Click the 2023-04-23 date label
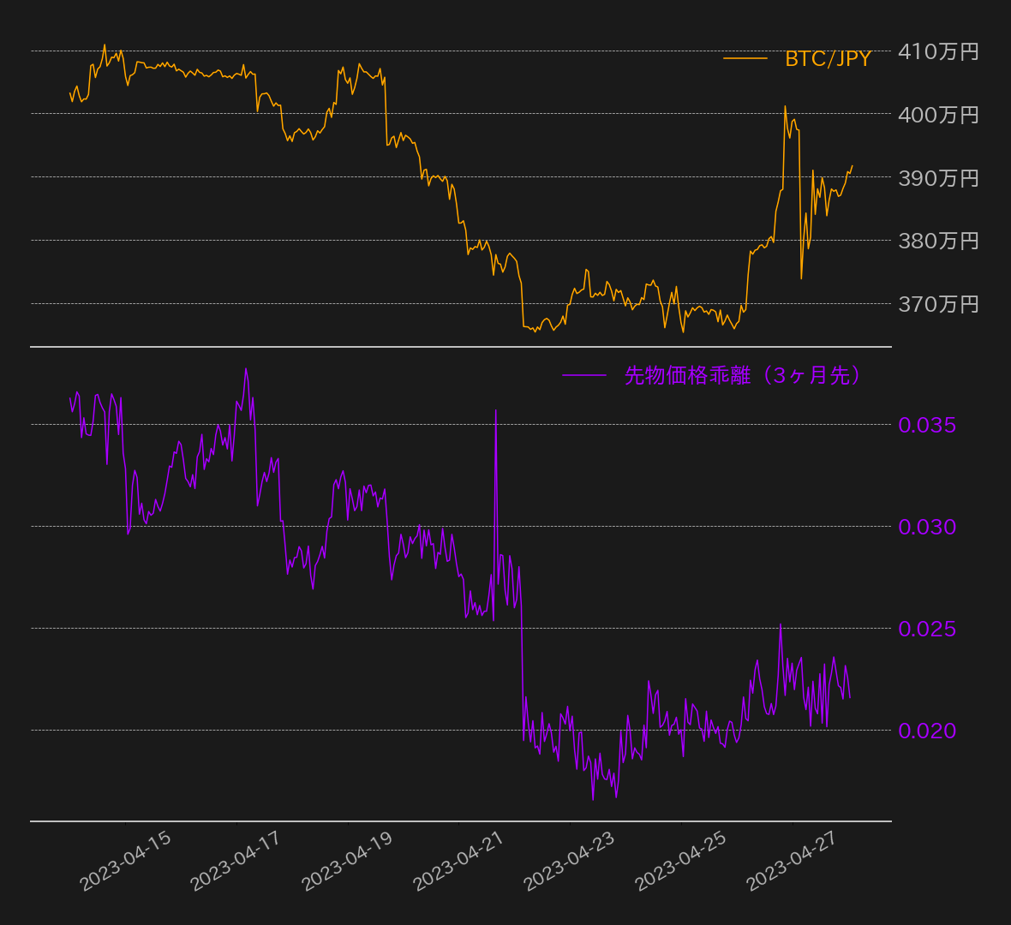Screen dimensions: 1011x925 [570, 861]
